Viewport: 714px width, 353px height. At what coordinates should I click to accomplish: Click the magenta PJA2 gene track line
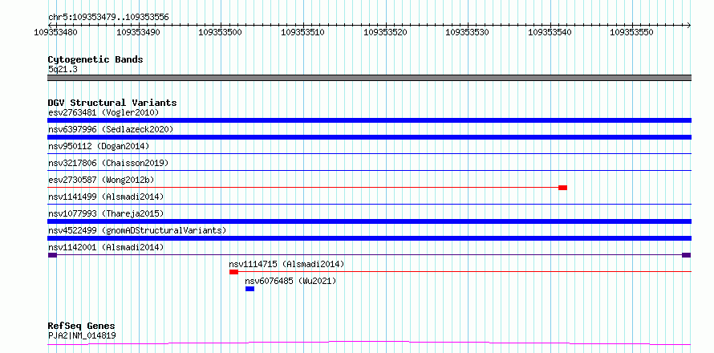point(369,343)
